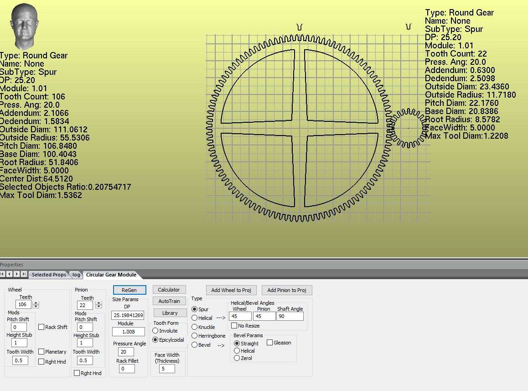Click the 'Outside Diam: 111.0612' text

point(44,130)
